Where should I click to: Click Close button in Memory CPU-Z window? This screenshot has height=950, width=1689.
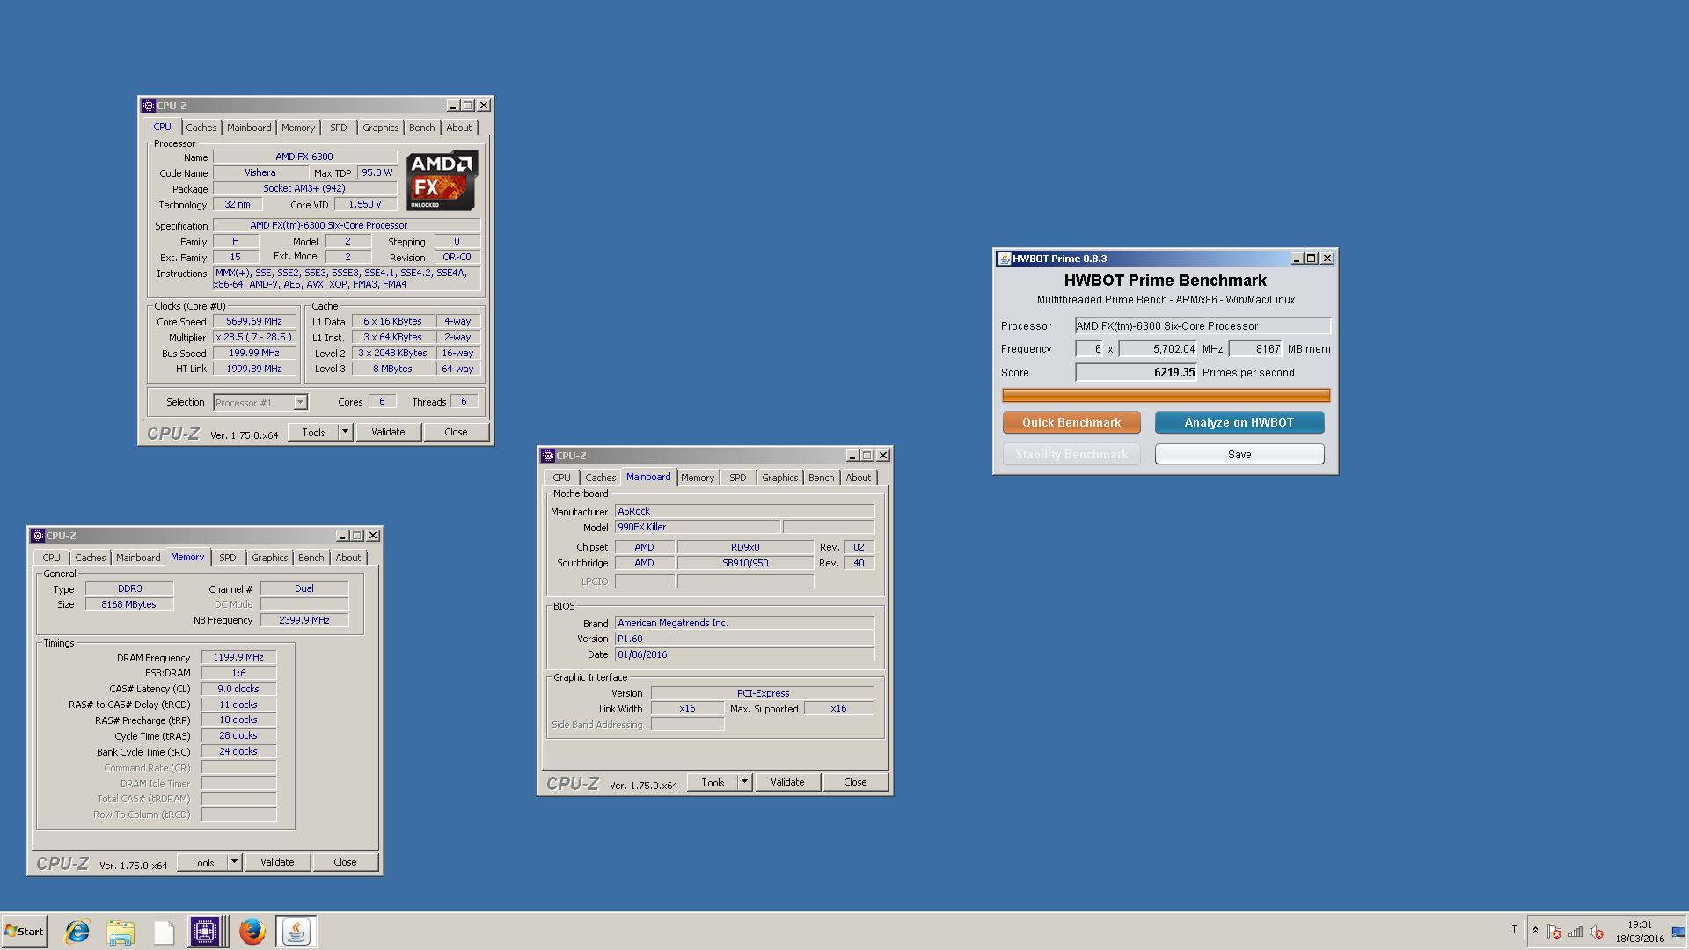(x=345, y=862)
